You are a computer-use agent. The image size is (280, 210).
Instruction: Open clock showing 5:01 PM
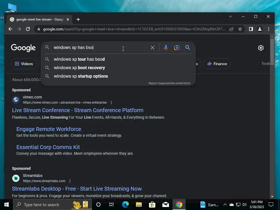[x=256, y=205]
